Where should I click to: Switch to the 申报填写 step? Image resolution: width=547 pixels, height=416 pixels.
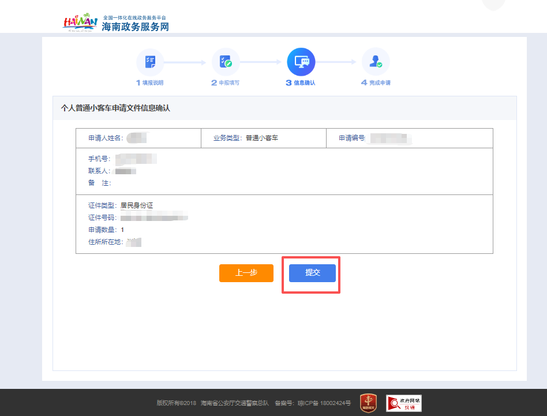pyautogui.click(x=225, y=82)
